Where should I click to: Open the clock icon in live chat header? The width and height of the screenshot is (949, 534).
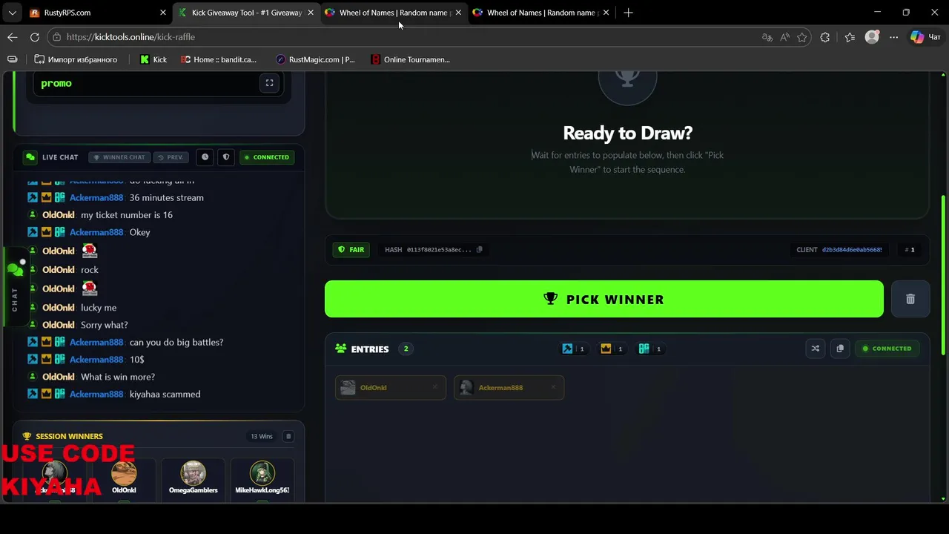(x=205, y=157)
